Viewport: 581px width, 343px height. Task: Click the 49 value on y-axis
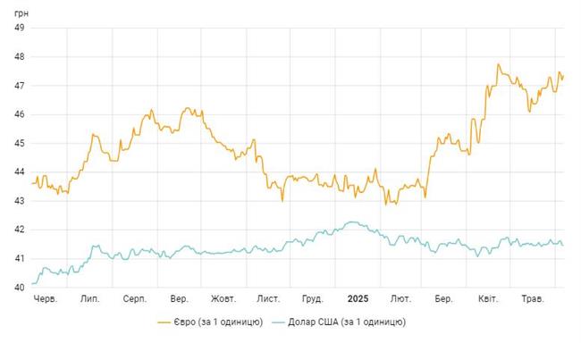20,28
